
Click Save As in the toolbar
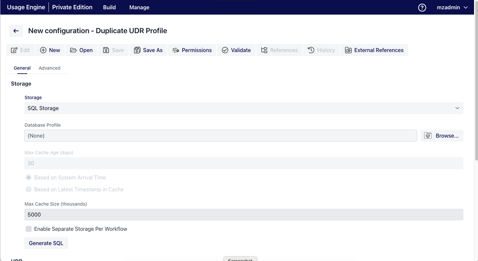point(148,50)
